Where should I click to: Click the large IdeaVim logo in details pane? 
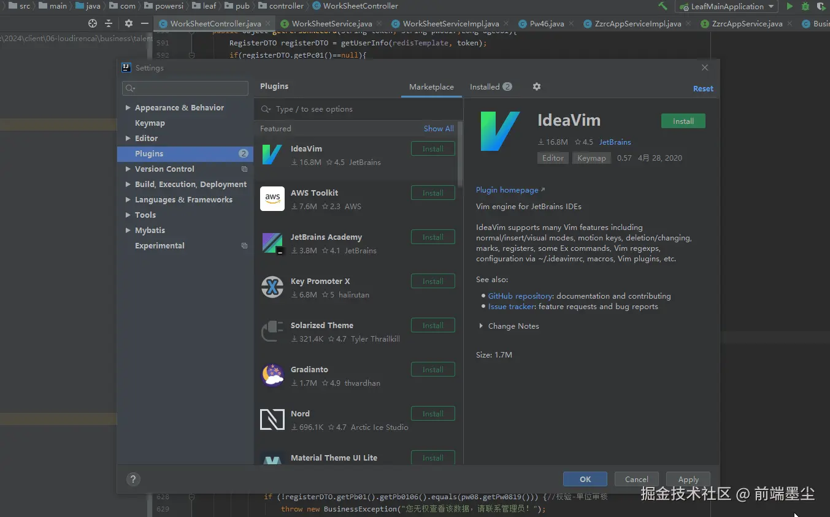coord(500,131)
